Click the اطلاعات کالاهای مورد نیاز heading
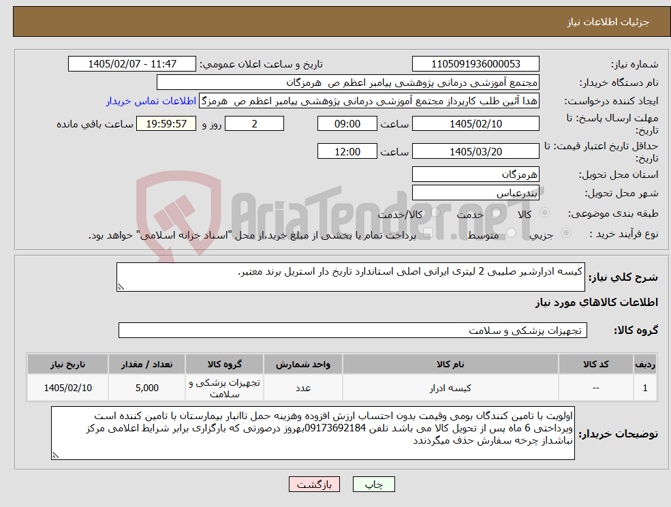Image resolution: width=671 pixels, height=507 pixels. click(597, 303)
